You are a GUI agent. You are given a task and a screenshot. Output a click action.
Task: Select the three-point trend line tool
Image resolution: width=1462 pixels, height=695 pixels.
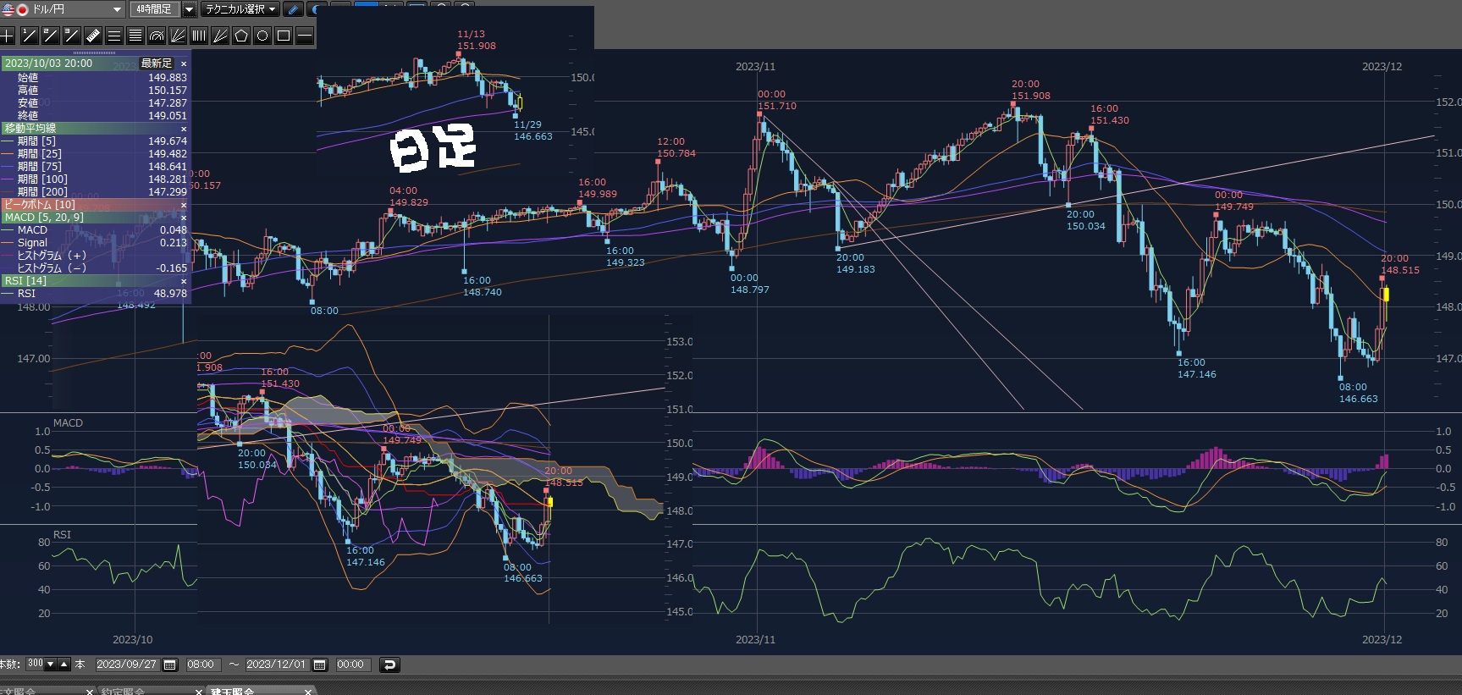click(71, 36)
